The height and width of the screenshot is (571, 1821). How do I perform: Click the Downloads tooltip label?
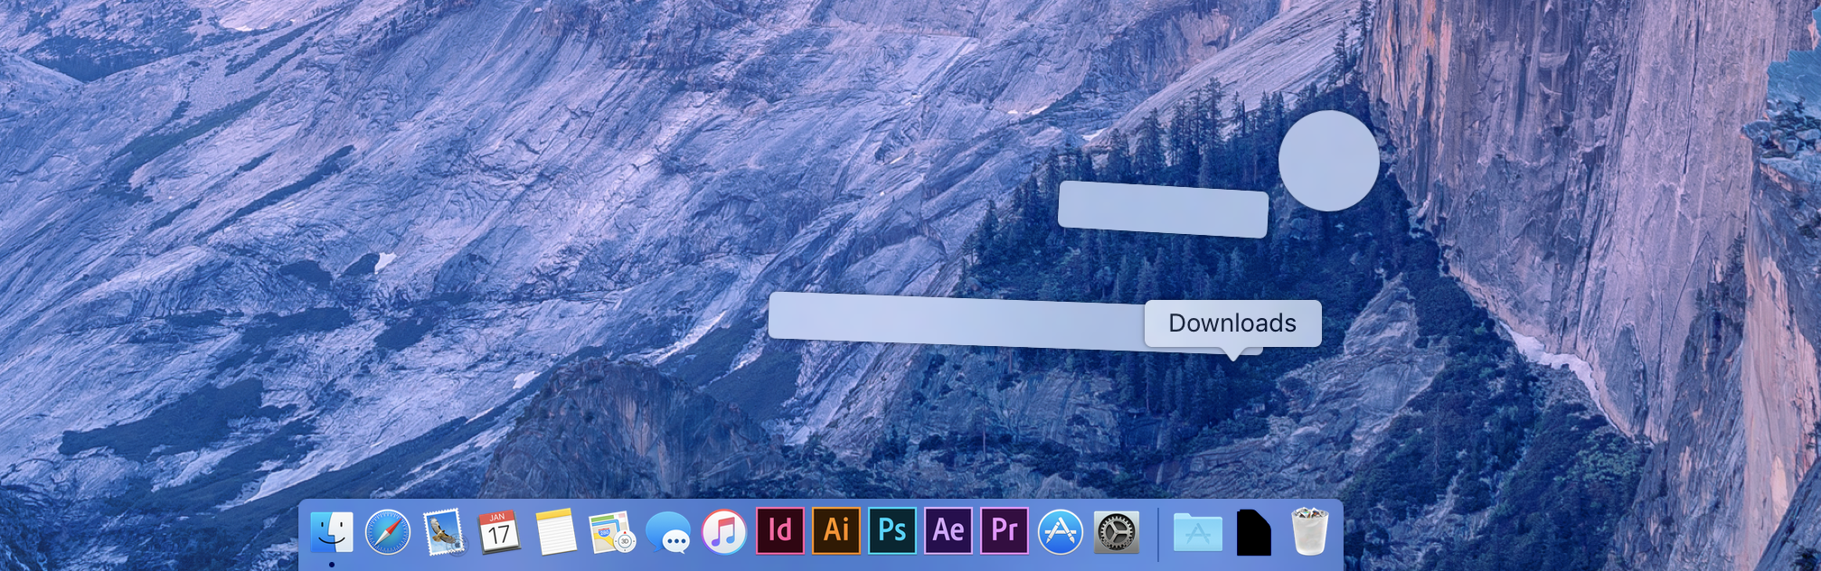(1232, 323)
